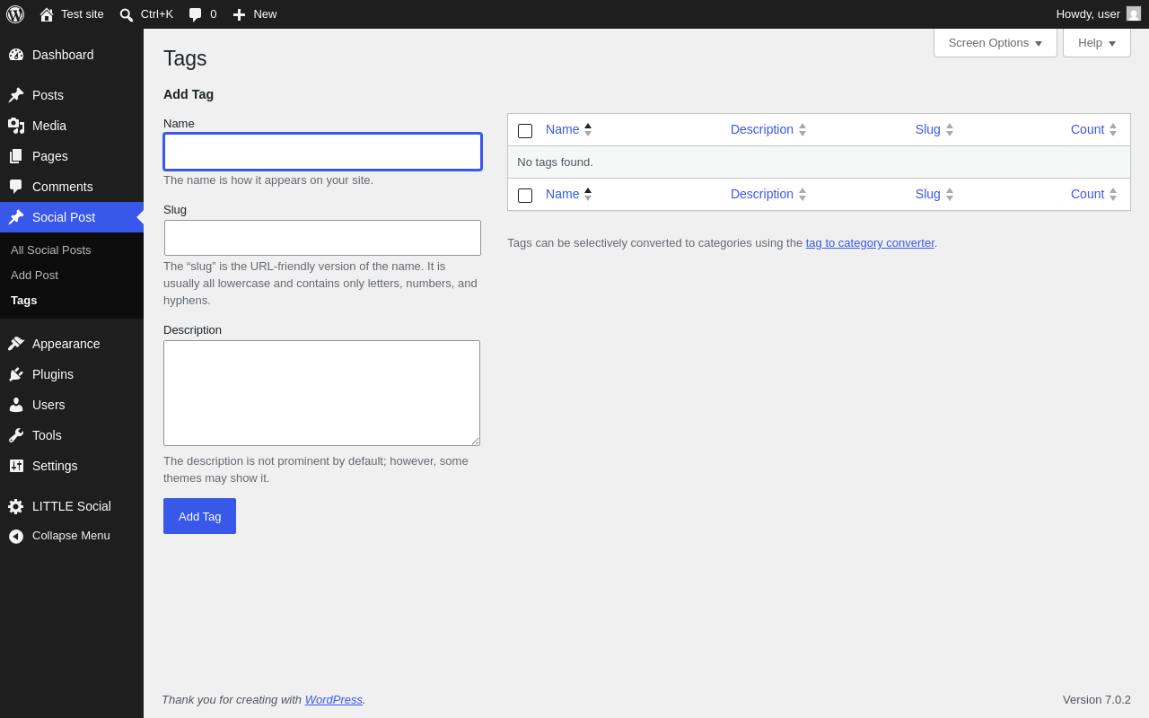This screenshot has height=718, width=1149.
Task: Tick the select-all checkbox in table header
Action: tap(525, 131)
